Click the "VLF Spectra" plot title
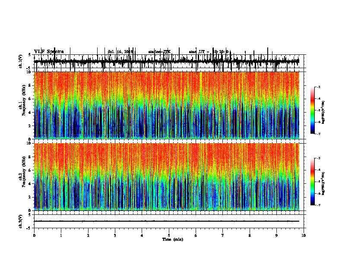 (49, 52)
